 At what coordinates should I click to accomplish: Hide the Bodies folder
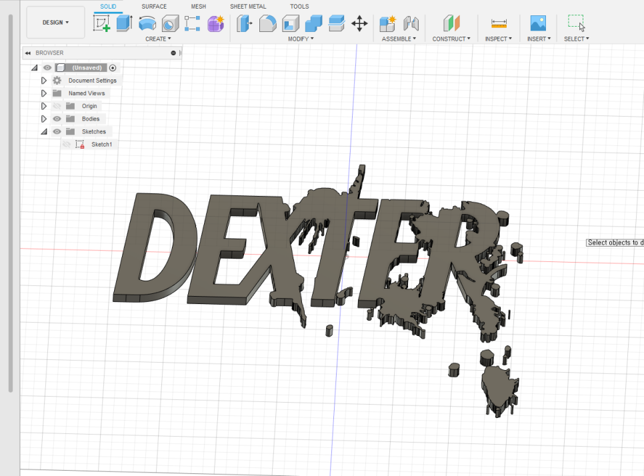coord(57,119)
